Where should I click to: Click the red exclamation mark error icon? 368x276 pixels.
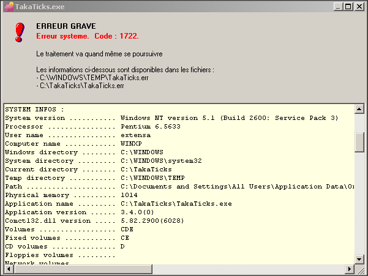tap(20, 32)
